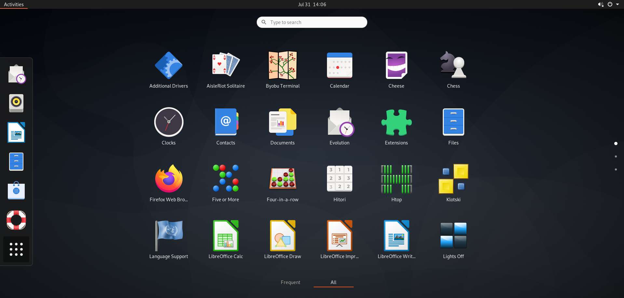
Task: Launch the GNOME Extensions app
Action: pyautogui.click(x=396, y=122)
